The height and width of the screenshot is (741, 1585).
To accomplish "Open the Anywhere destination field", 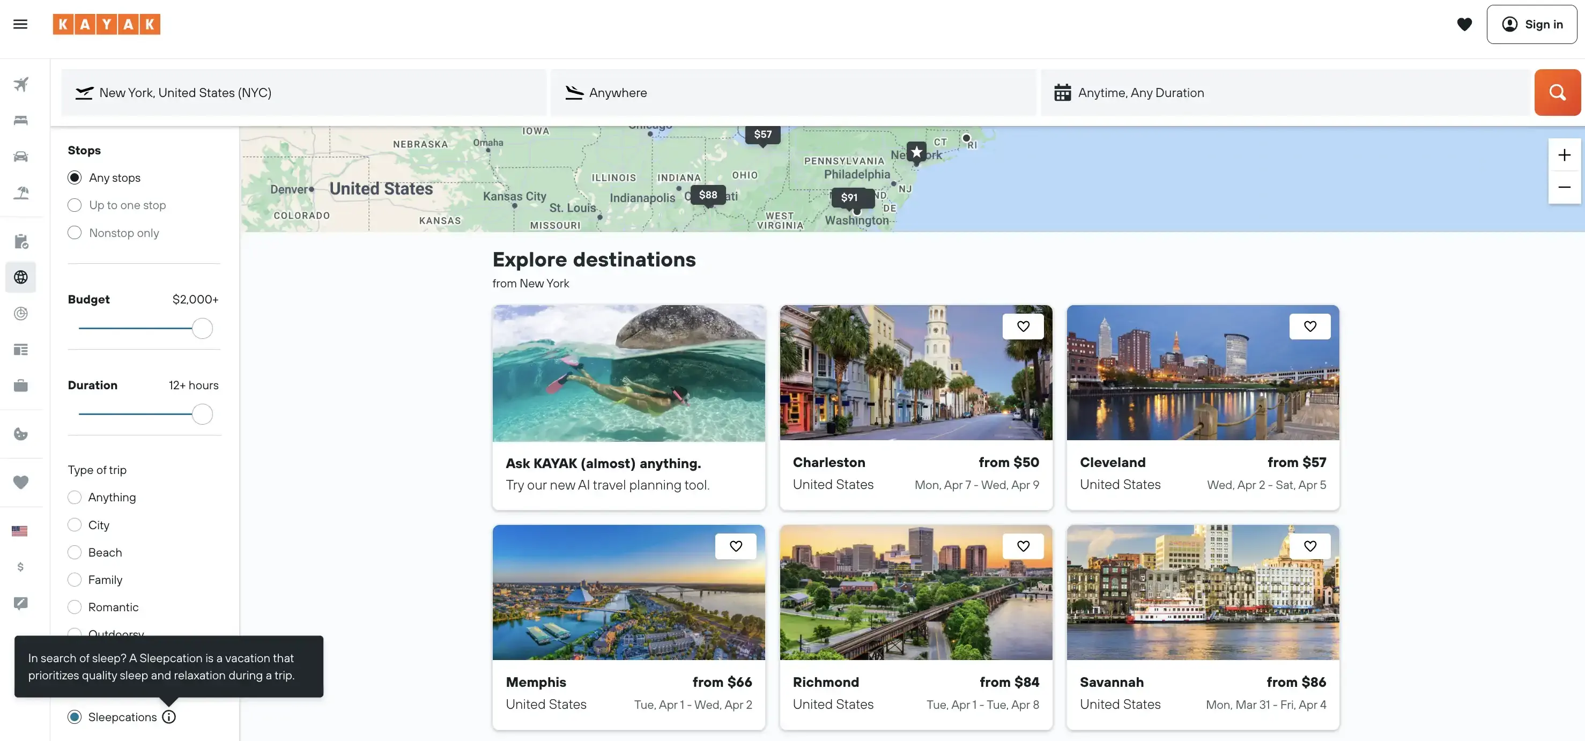I will click(793, 92).
